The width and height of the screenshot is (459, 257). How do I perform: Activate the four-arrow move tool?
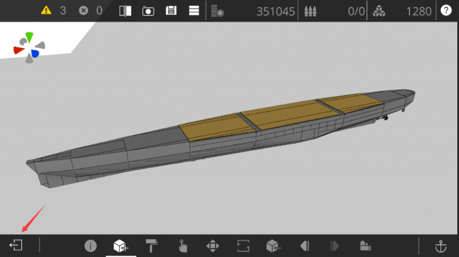(x=213, y=245)
